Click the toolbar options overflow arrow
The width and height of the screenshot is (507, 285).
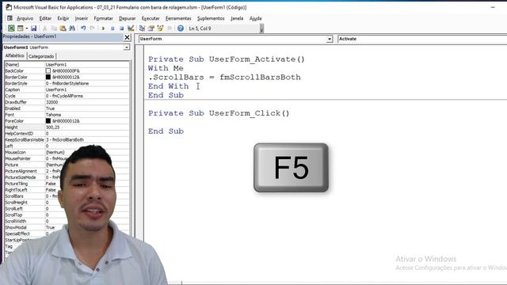point(261,28)
